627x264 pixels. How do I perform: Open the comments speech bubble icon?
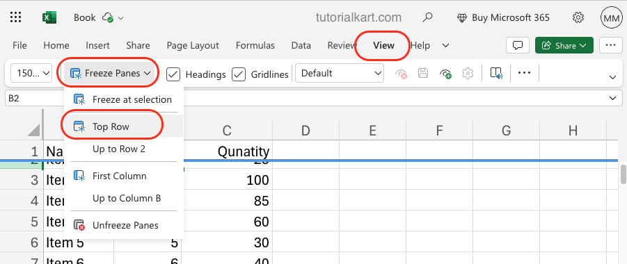tap(518, 46)
